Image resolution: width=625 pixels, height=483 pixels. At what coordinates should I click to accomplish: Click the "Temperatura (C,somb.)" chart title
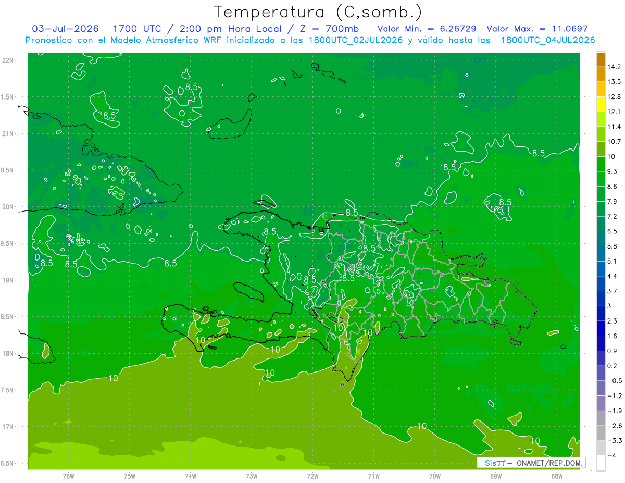318,12
